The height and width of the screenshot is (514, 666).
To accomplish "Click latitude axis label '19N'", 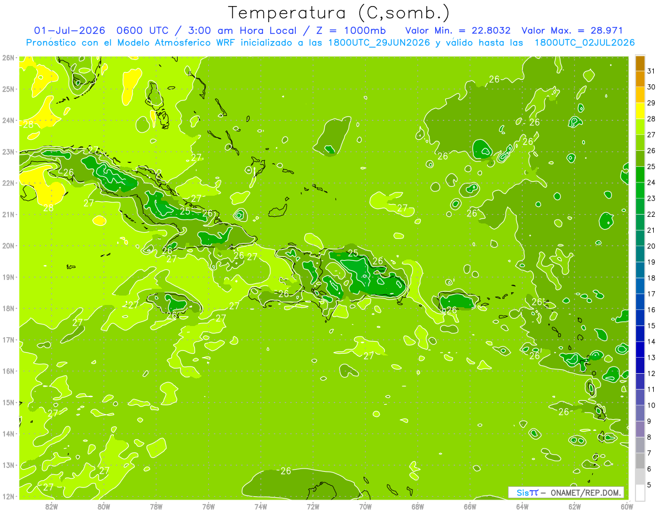I will [x=8, y=277].
